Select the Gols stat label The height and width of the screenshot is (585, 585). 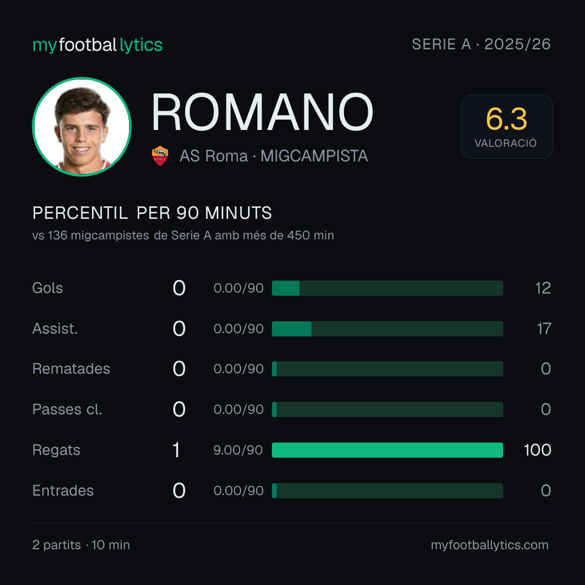[x=48, y=288]
